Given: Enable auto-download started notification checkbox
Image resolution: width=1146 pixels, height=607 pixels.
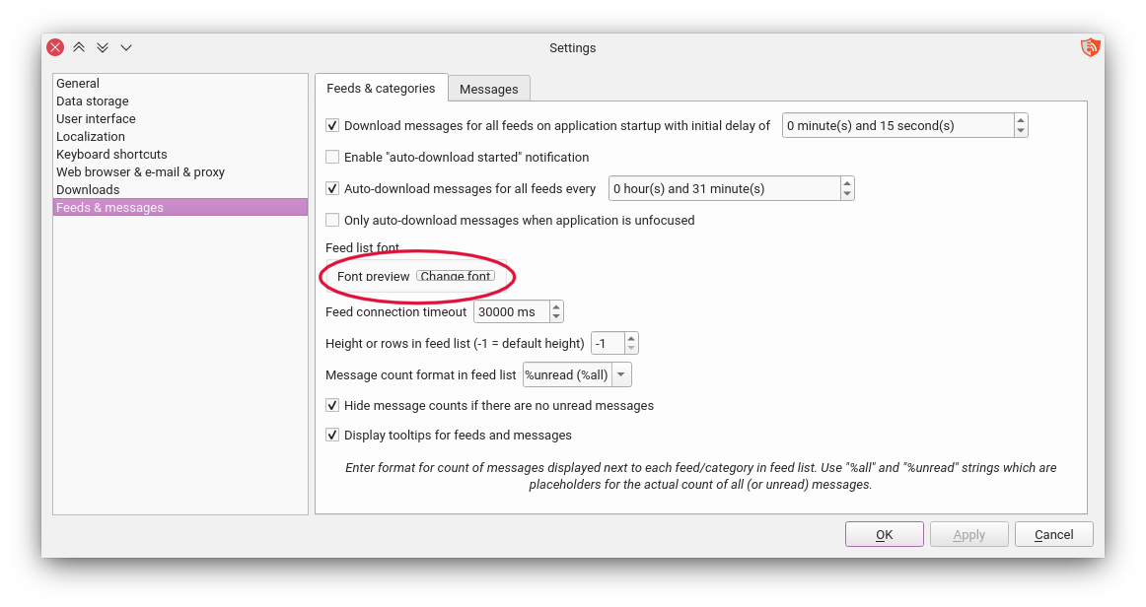Looking at the screenshot, I should coord(332,157).
